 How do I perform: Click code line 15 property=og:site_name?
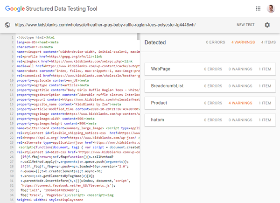[x=69, y=105]
